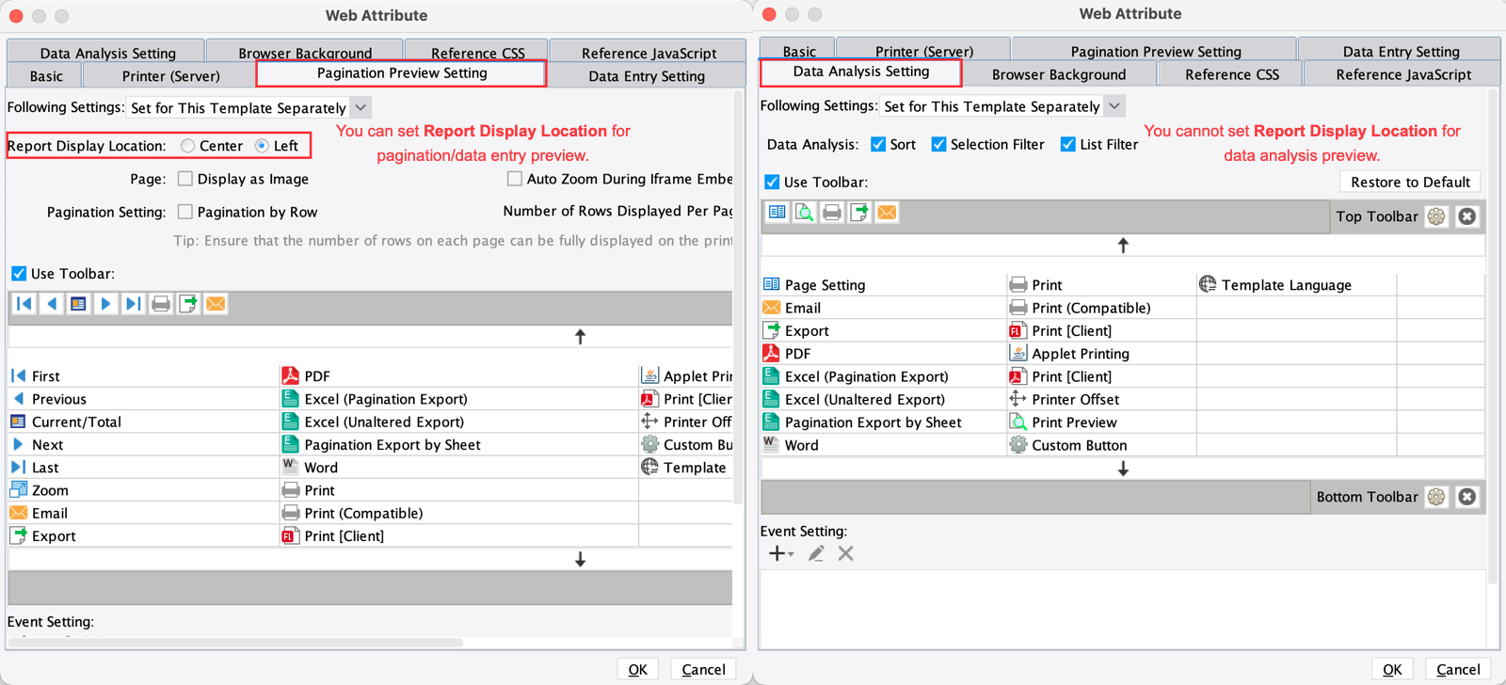
Task: Select PDF item in left widget list
Action: pyautogui.click(x=459, y=375)
